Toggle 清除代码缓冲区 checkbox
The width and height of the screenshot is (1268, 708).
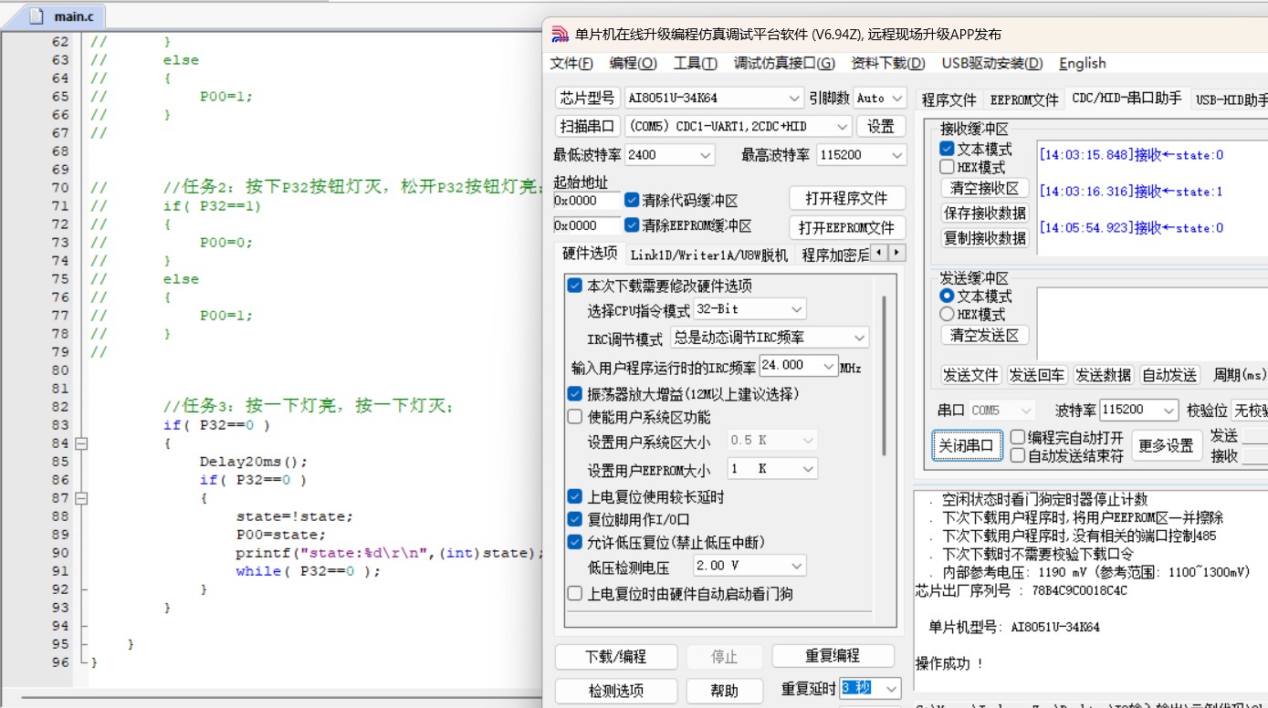632,200
